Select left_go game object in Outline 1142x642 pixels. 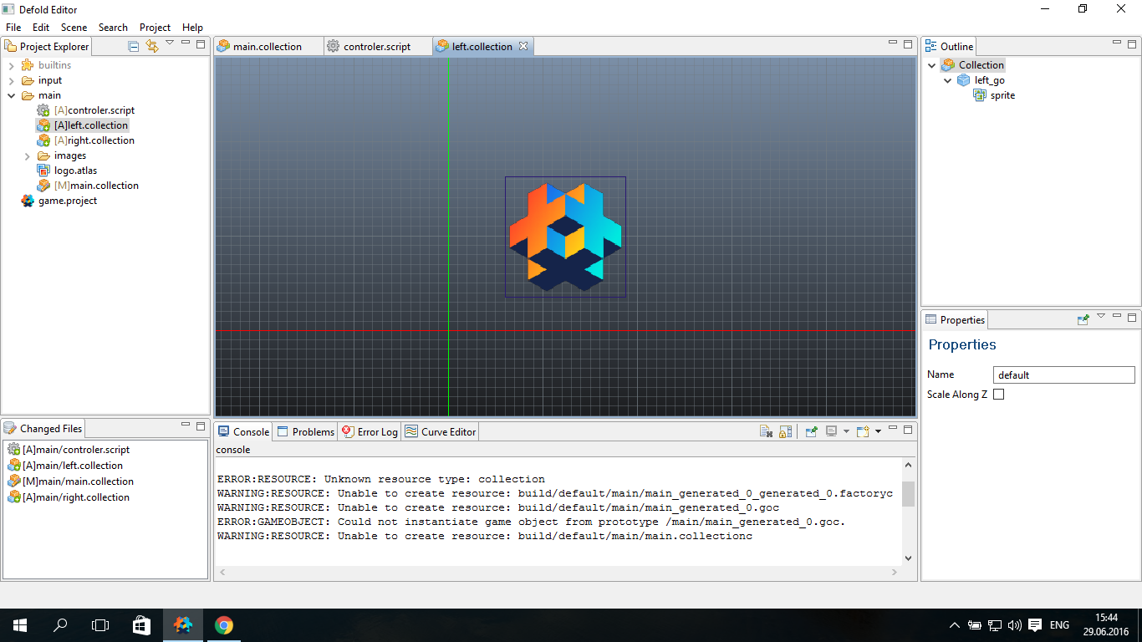990,80
